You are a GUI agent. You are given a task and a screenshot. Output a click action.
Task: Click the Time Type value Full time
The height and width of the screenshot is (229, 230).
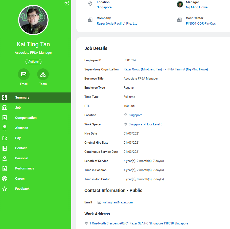pyautogui.click(x=129, y=97)
